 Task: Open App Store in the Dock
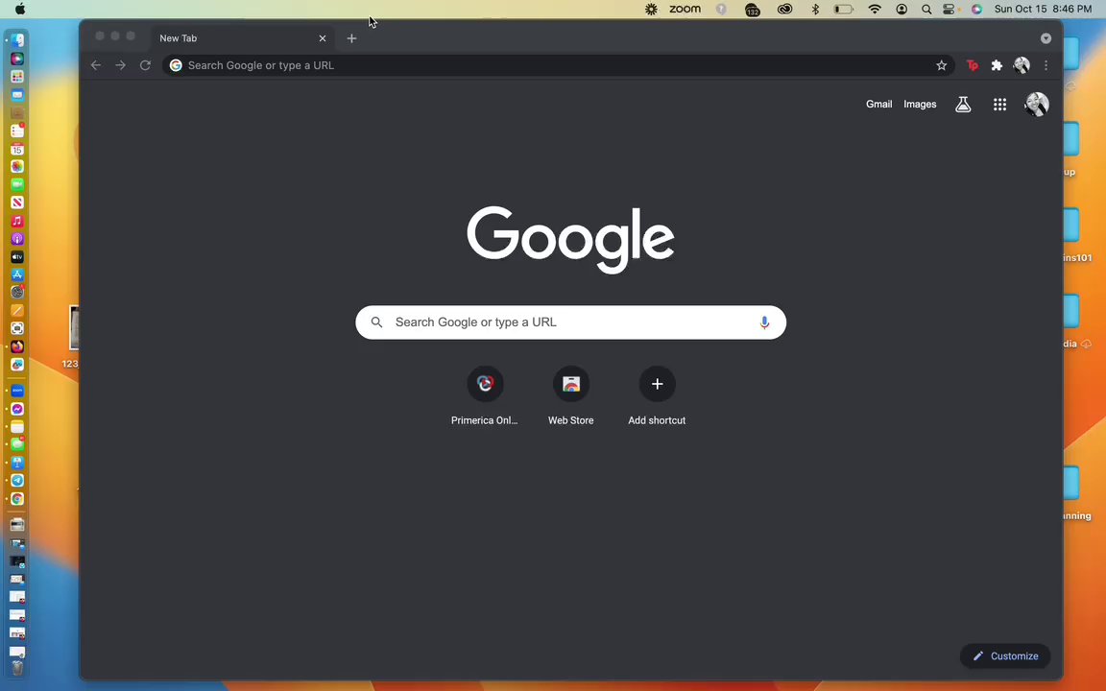click(17, 275)
